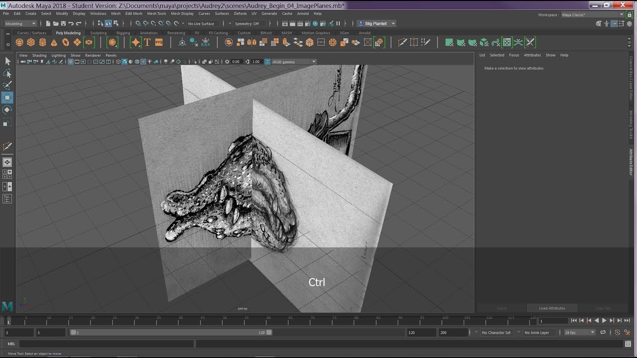Open the viewport Shading menu
Image resolution: width=637 pixels, height=358 pixels.
[39, 55]
